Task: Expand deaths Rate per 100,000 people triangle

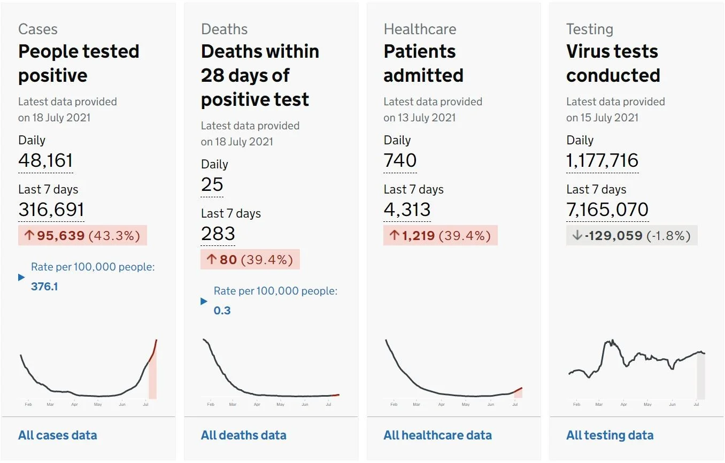Action: [204, 302]
